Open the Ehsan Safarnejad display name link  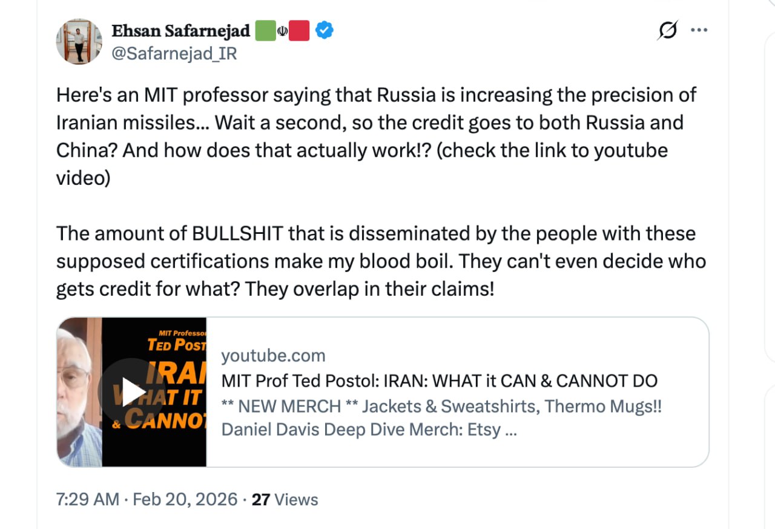[180, 30]
